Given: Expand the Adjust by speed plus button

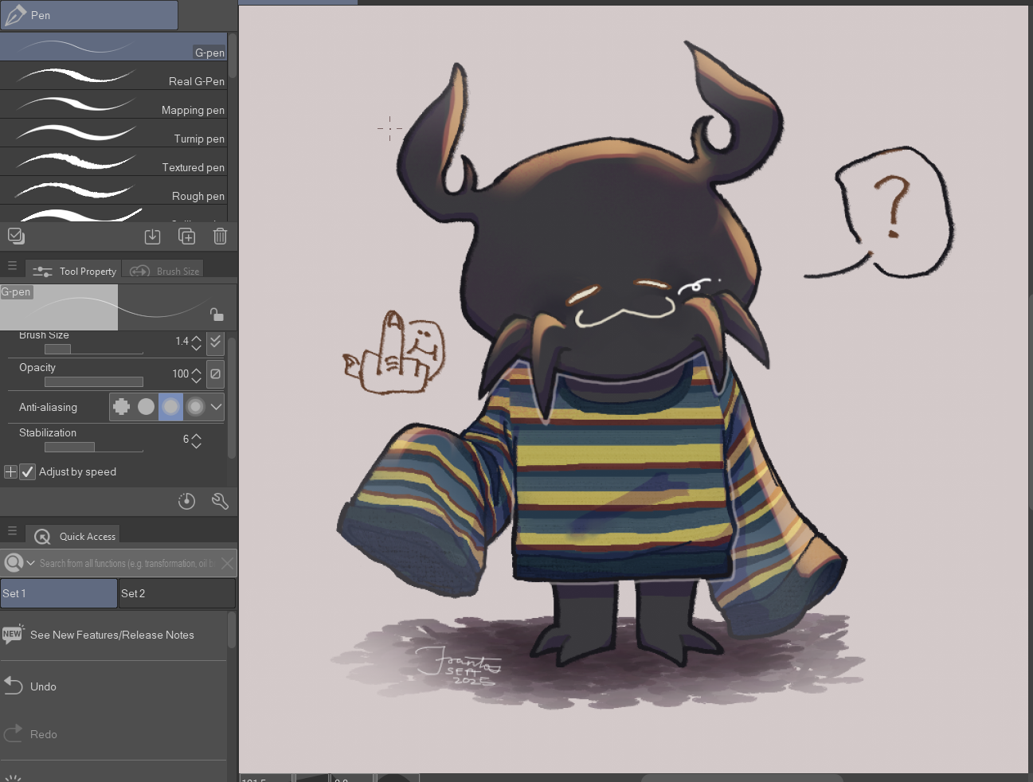Looking at the screenshot, I should click(x=10, y=471).
